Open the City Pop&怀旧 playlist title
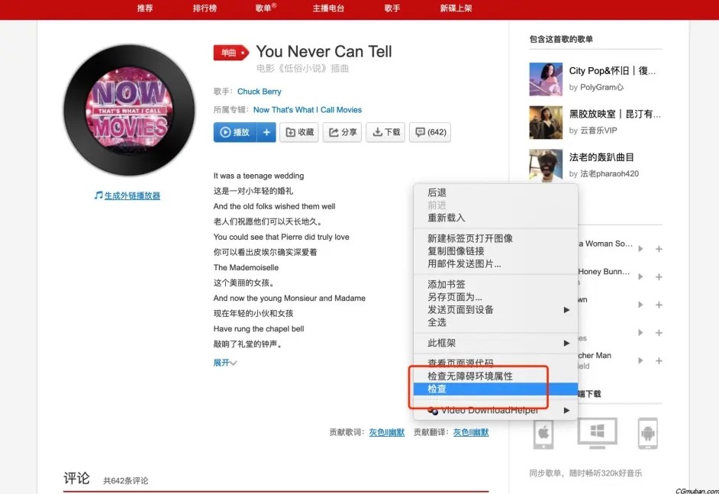Viewport: 719px width, 494px height. pyautogui.click(x=612, y=71)
